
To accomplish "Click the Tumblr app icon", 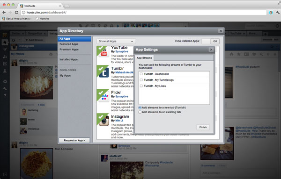I will 104,72.
